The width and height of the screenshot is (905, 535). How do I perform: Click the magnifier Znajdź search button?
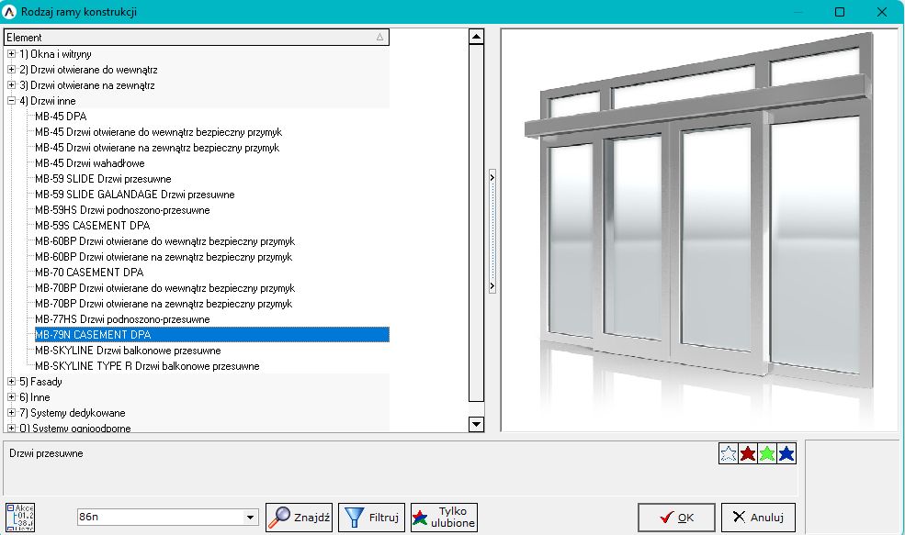[299, 518]
